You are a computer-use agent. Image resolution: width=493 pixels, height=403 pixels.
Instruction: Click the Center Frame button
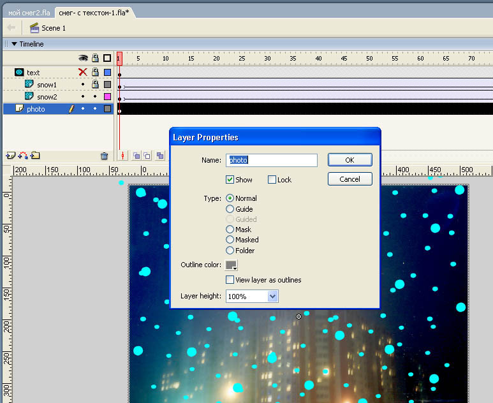pos(124,155)
